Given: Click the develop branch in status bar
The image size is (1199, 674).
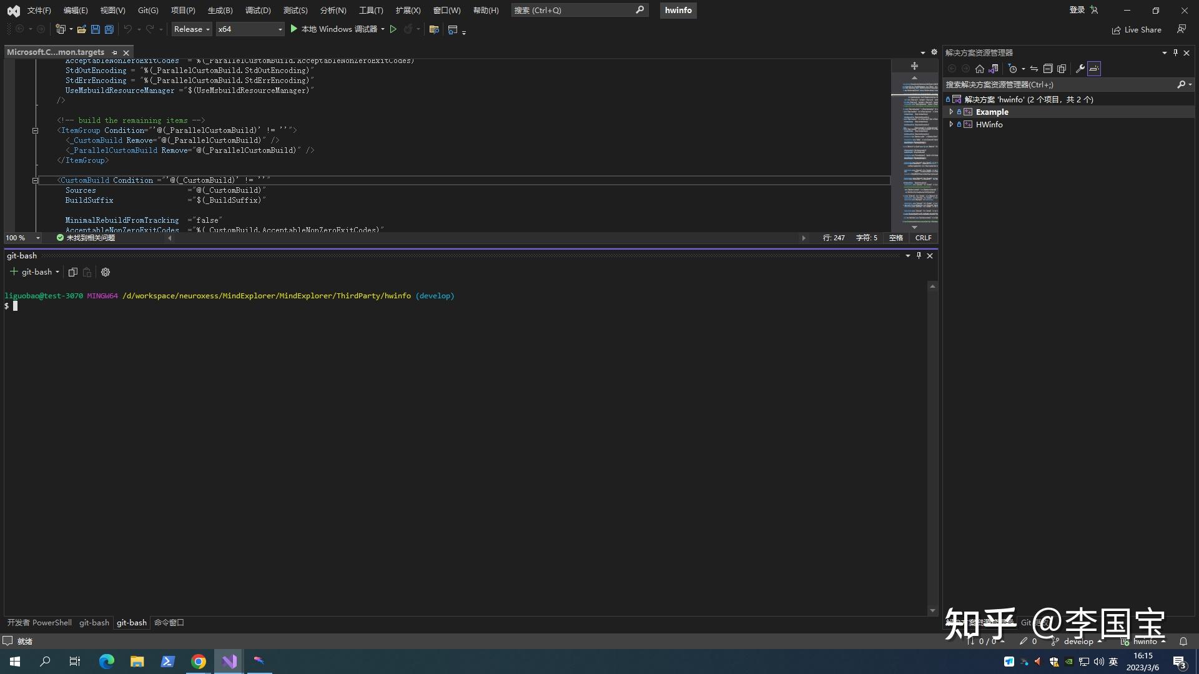Looking at the screenshot, I should click(x=1078, y=642).
